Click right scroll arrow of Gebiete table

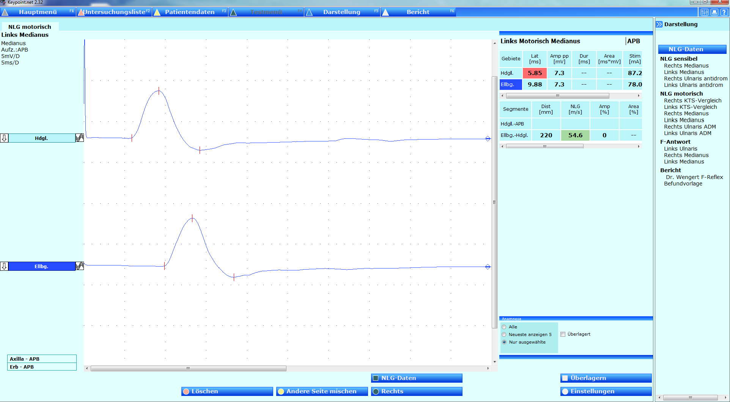click(x=639, y=96)
